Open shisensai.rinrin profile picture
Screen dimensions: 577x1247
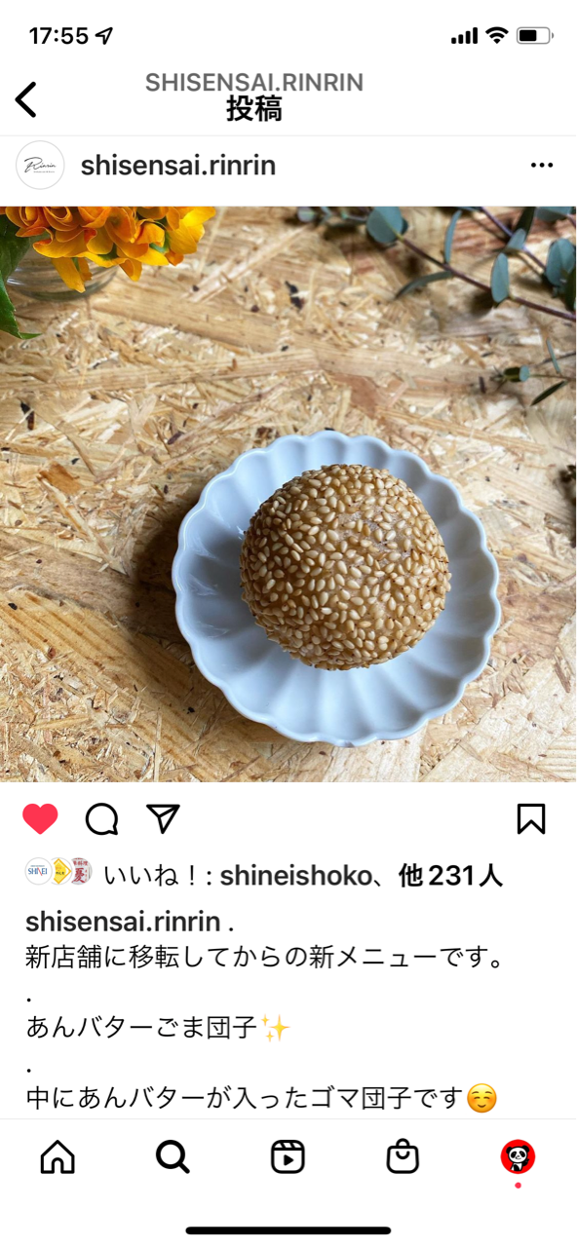point(40,166)
